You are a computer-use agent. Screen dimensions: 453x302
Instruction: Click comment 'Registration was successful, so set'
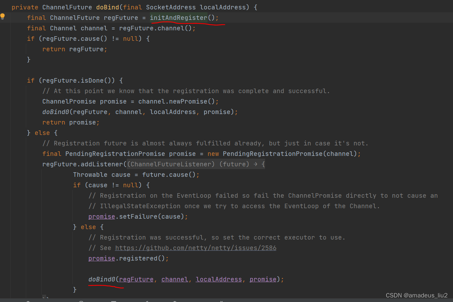(x=217, y=237)
